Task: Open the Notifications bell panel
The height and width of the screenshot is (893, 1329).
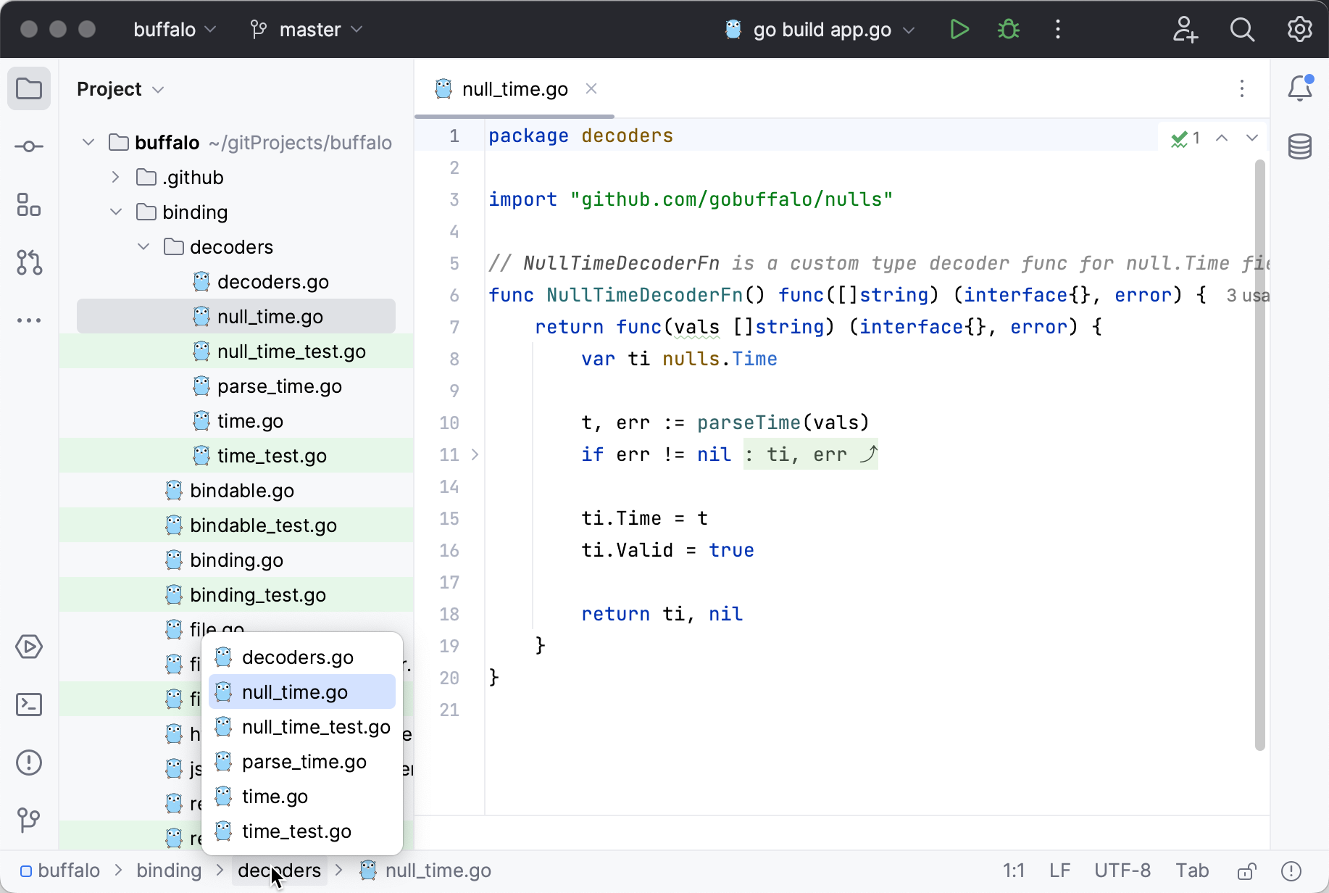Action: click(1299, 88)
